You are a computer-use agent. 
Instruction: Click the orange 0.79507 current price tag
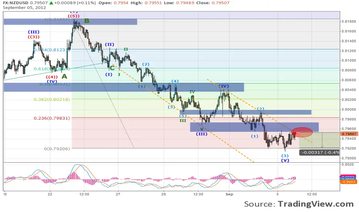coord(349,134)
